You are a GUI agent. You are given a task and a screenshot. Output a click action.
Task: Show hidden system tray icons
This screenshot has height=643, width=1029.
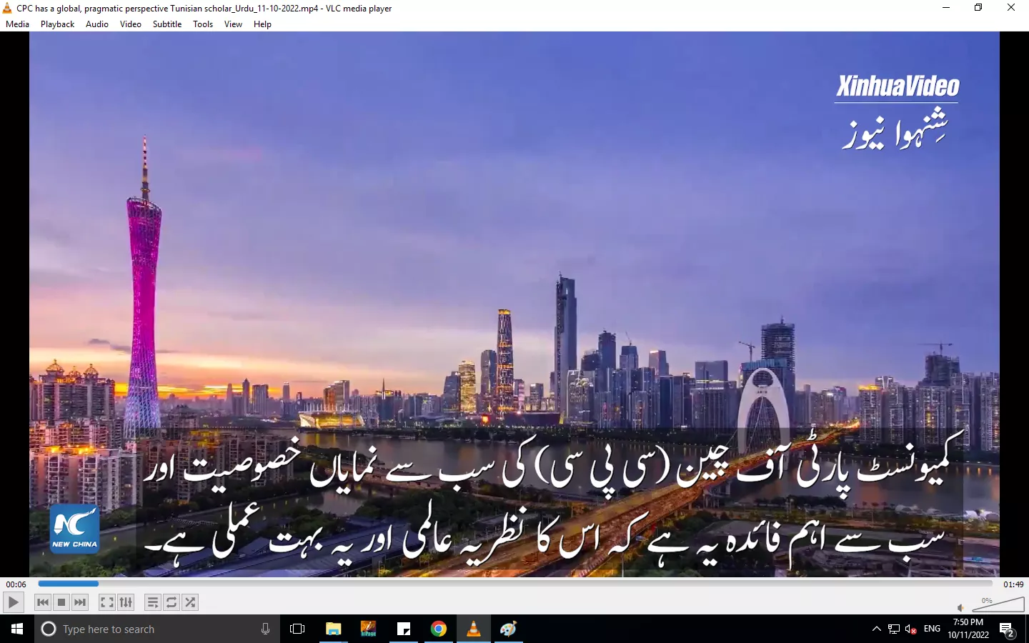(x=876, y=629)
